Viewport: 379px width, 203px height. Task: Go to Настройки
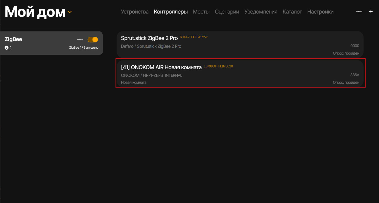pyautogui.click(x=320, y=12)
